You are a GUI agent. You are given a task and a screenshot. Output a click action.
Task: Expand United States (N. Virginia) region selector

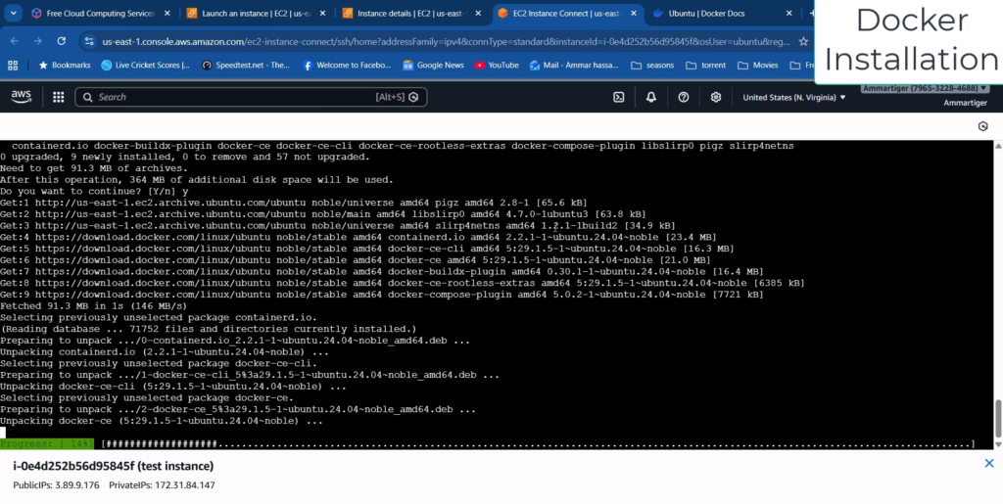point(793,97)
